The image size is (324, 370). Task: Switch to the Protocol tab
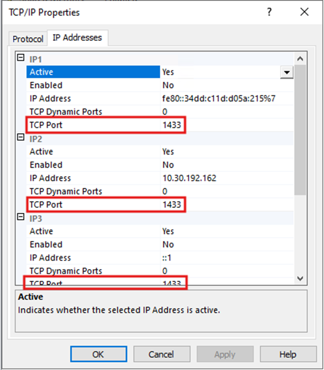click(28, 38)
